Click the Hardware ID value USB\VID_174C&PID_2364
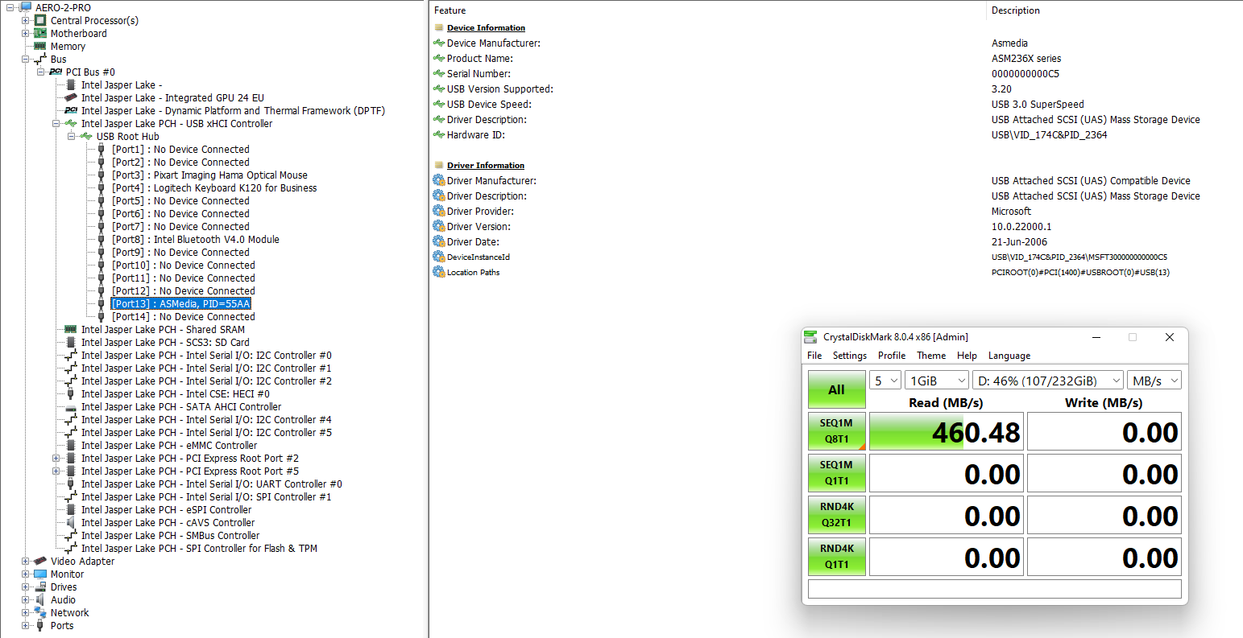This screenshot has height=638, width=1243. coord(1049,134)
